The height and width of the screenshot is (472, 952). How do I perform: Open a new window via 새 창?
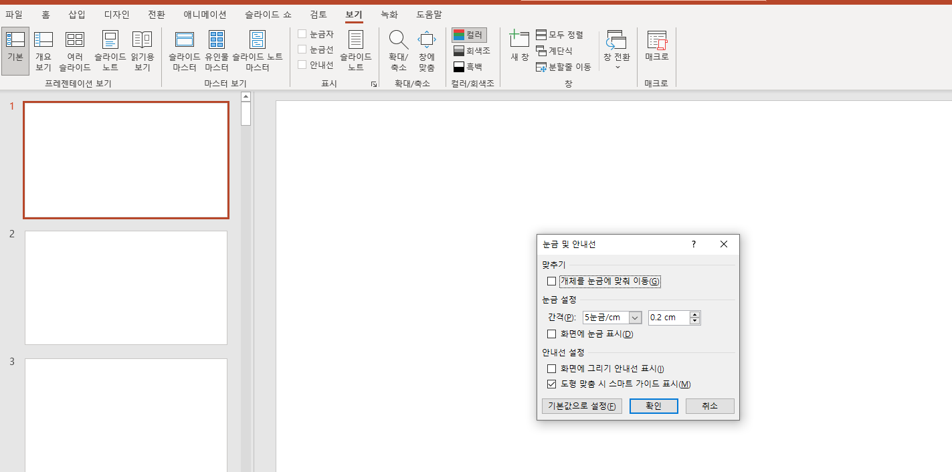(519, 48)
